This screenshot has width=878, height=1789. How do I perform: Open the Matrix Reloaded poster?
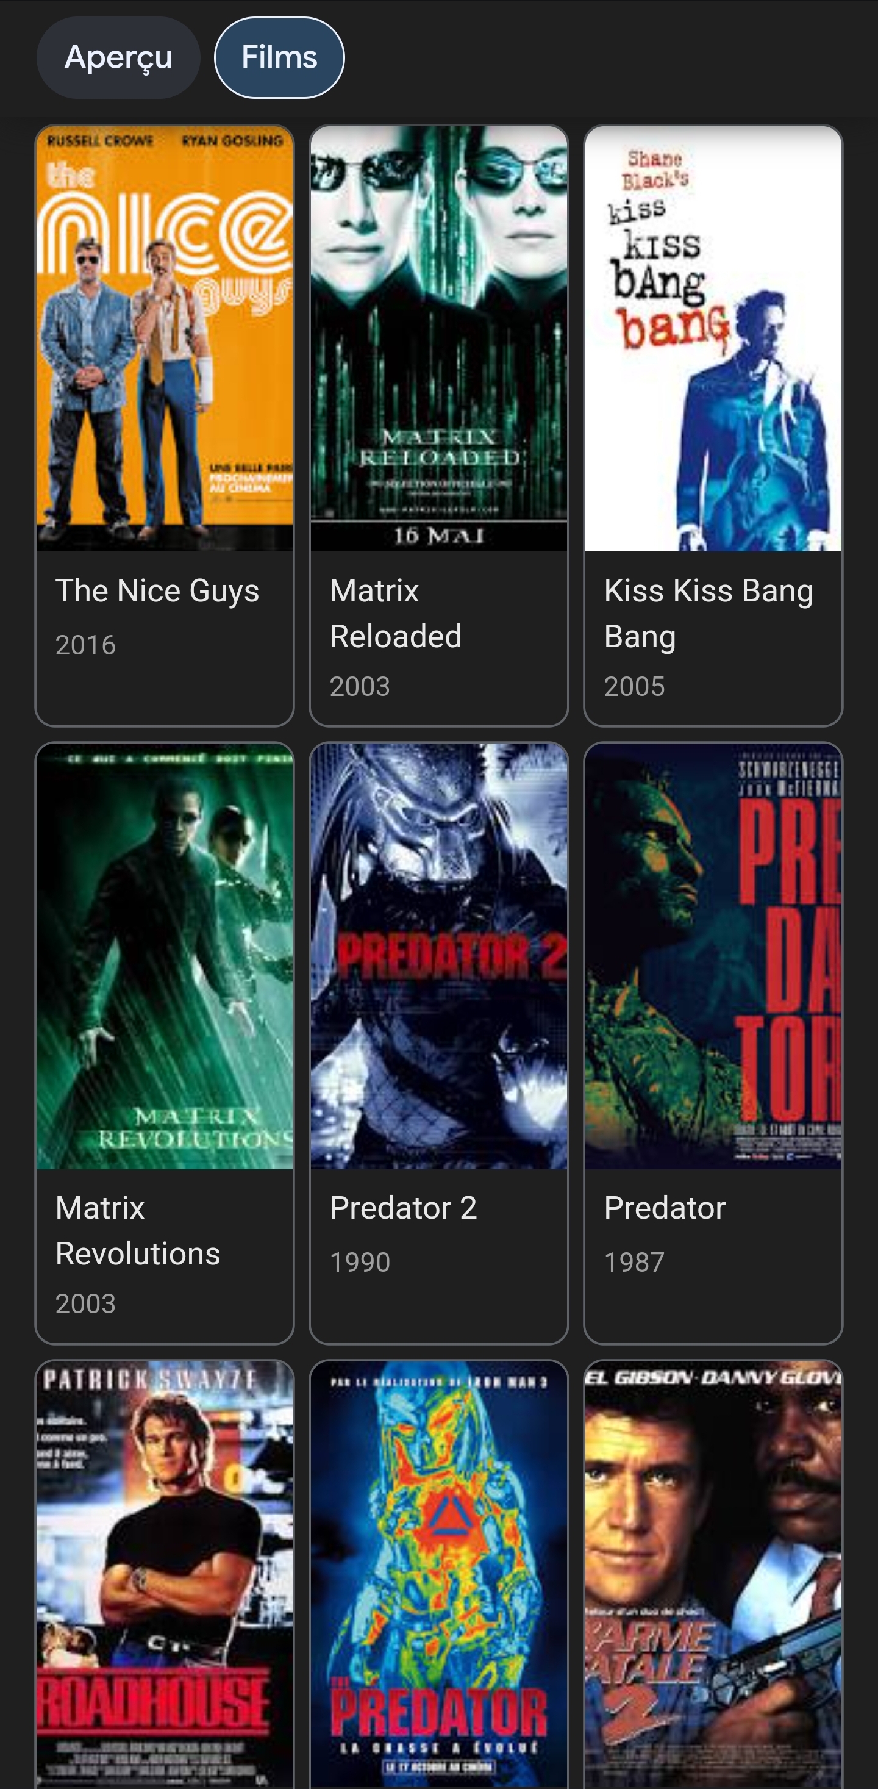pos(438,339)
